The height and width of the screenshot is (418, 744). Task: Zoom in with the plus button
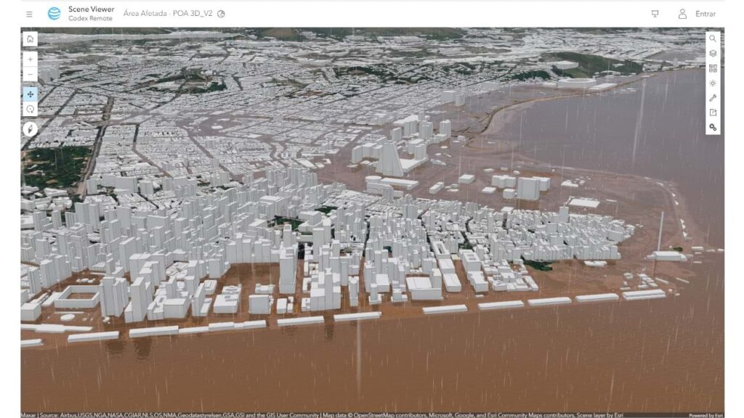coord(31,60)
